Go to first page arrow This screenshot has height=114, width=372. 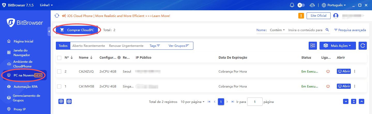click(x=209, y=102)
